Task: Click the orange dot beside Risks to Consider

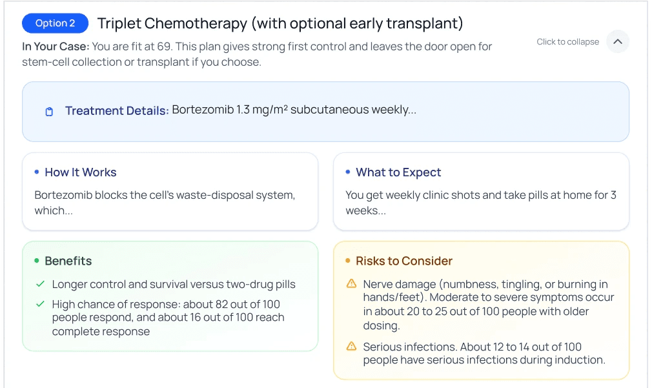Action: click(x=348, y=260)
